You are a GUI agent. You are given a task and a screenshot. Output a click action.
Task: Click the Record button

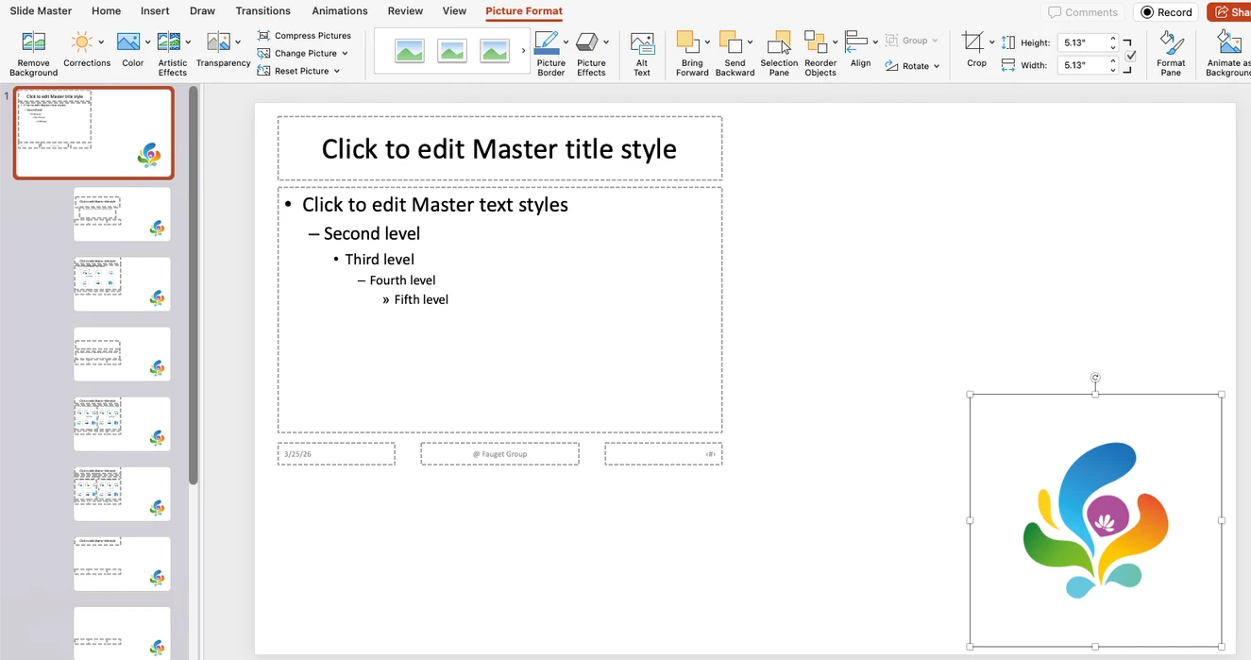tap(1165, 12)
